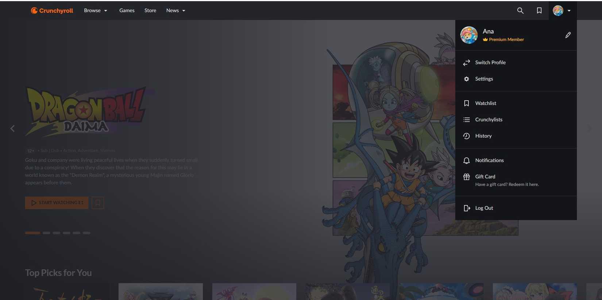Viewport: 602px width, 300px height.
Task: Open Crunchylists from the account menu
Action: click(x=489, y=120)
